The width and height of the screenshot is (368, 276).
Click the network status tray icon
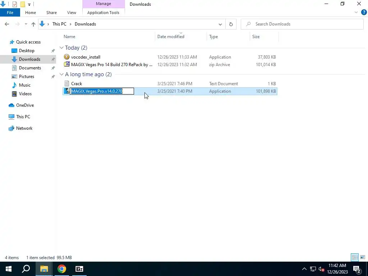pos(313,269)
